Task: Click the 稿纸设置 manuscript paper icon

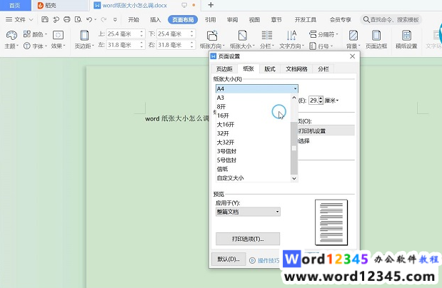Action: 406,36
